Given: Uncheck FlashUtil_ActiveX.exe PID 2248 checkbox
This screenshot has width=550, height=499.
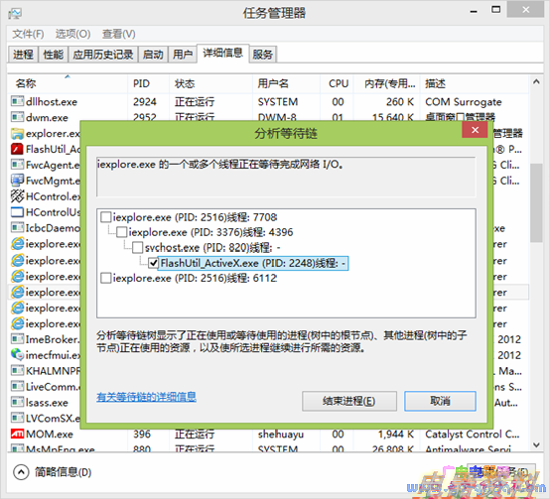Looking at the screenshot, I should point(153,263).
